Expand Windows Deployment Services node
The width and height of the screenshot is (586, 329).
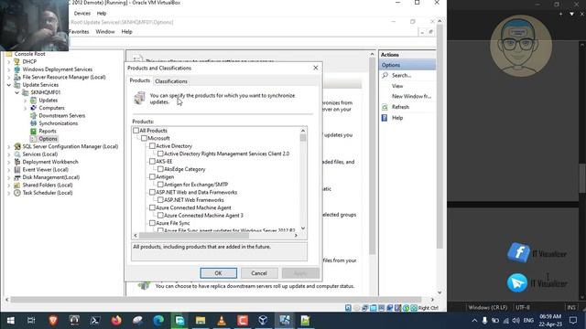pos(9,69)
